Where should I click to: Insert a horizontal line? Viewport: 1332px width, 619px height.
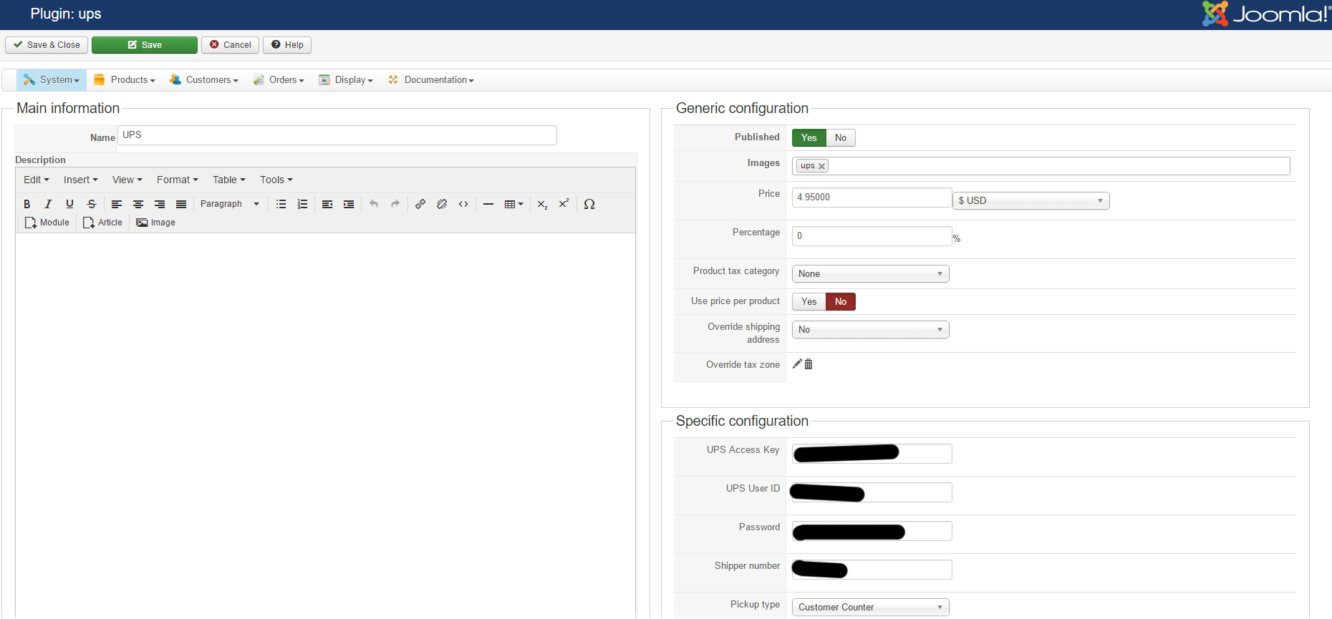click(x=488, y=204)
